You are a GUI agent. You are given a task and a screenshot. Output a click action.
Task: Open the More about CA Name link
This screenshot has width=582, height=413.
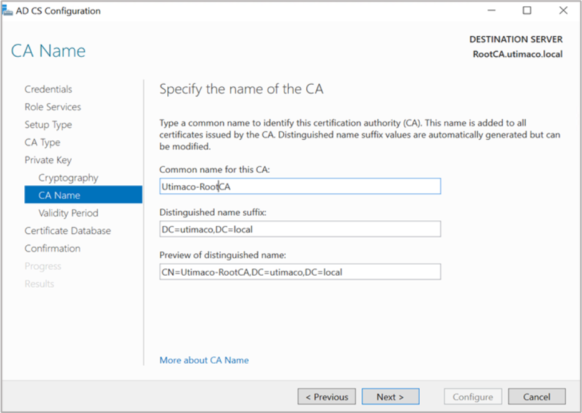(204, 360)
